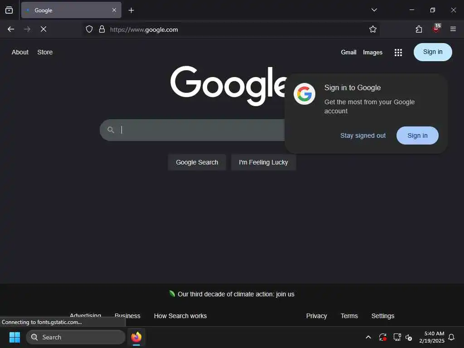464x348 pixels.
Task: Click the Firefox taskbar icon
Action: (136, 337)
